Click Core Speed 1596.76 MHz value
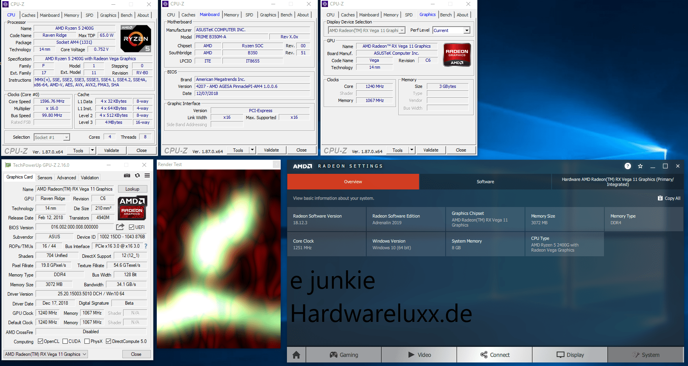This screenshot has width=688, height=366. coord(52,101)
